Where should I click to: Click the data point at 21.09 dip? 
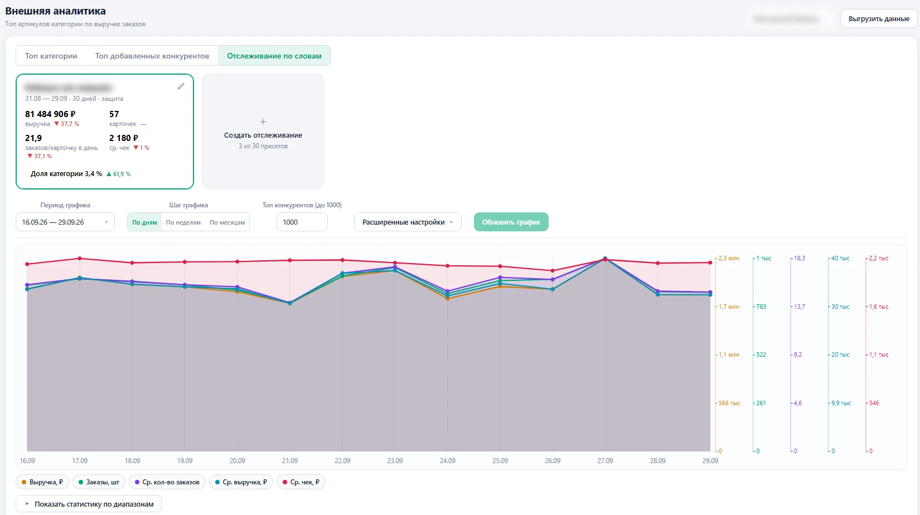point(290,303)
